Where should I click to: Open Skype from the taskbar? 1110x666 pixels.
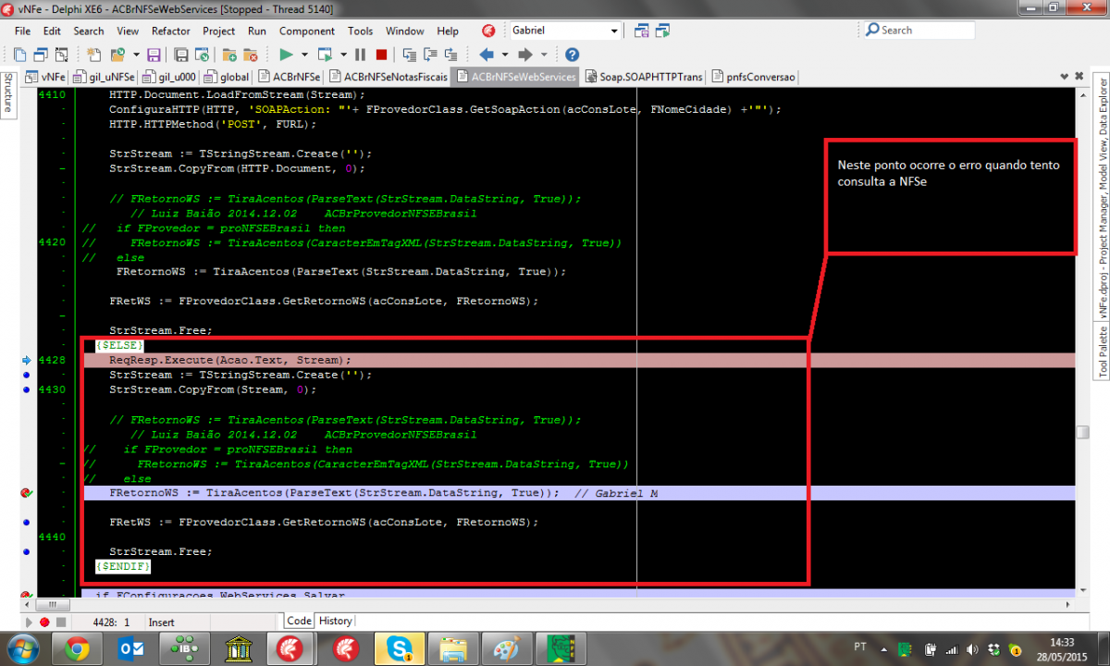tap(401, 648)
